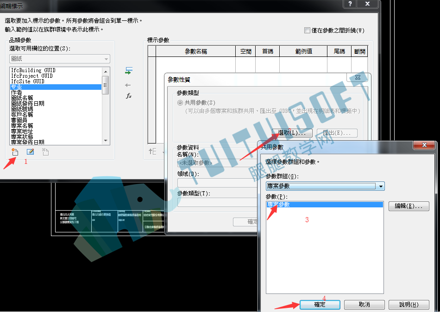Click the 參數名稱 column header
This screenshot has height=312, width=440.
coord(196,51)
